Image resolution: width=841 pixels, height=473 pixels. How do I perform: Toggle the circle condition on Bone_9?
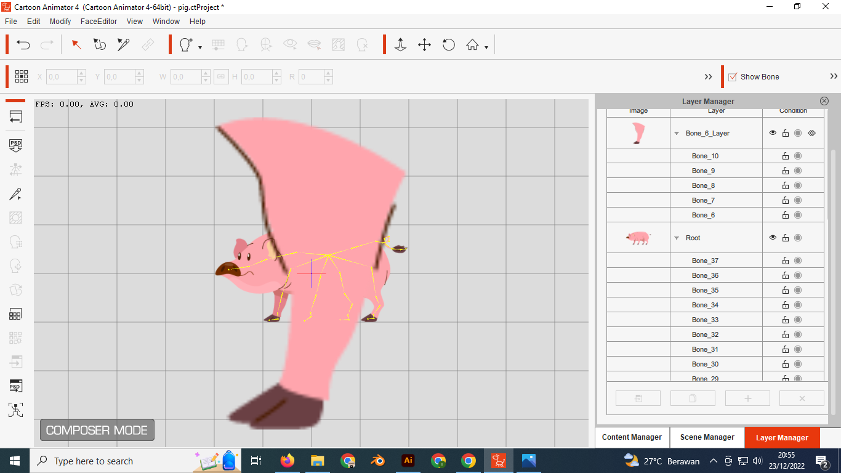click(x=798, y=171)
